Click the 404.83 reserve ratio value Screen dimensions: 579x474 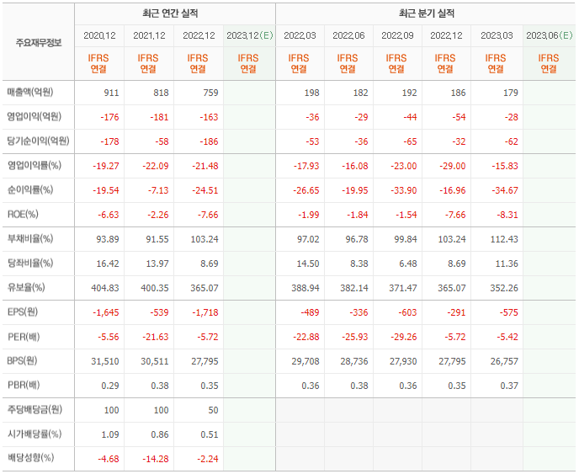105,288
